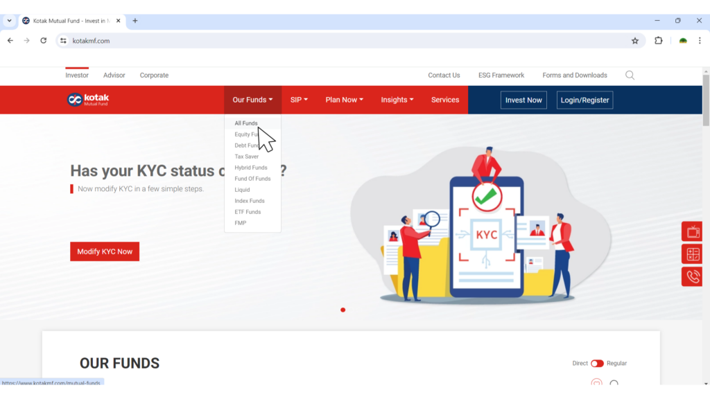The image size is (710, 399).
Task: Open the Contact Us link
Action: pos(444,75)
